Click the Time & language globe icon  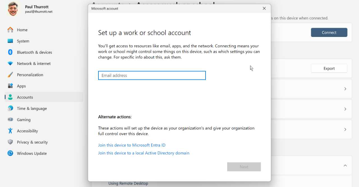point(10,108)
